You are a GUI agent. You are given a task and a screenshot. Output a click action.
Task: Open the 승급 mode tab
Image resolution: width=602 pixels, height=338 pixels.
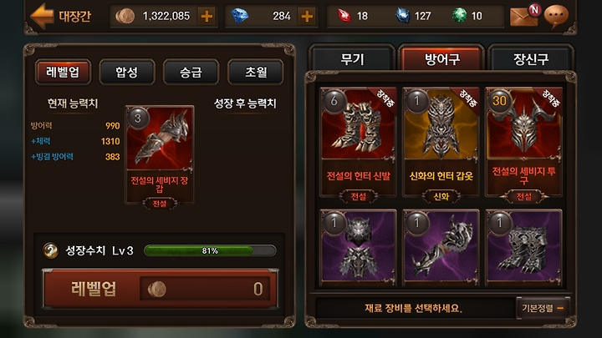click(191, 72)
